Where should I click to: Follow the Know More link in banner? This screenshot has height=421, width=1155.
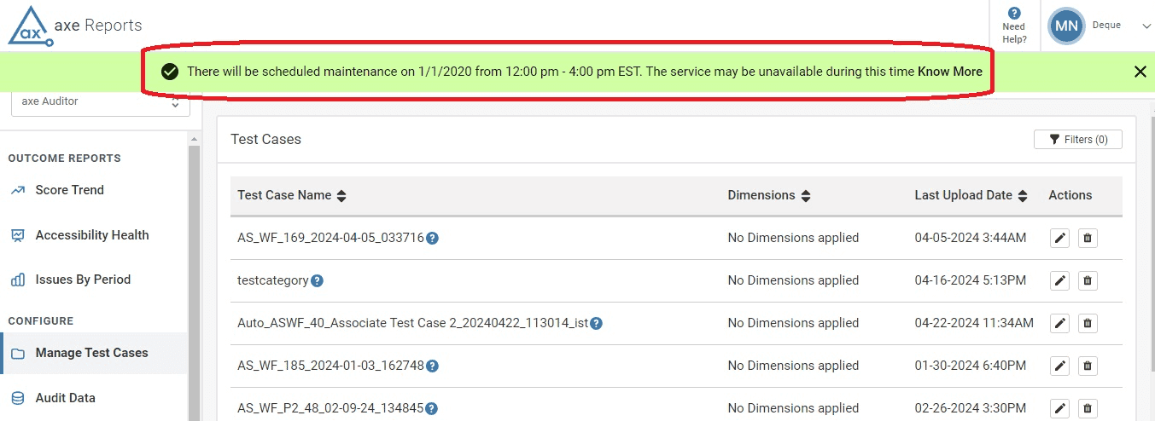point(950,72)
